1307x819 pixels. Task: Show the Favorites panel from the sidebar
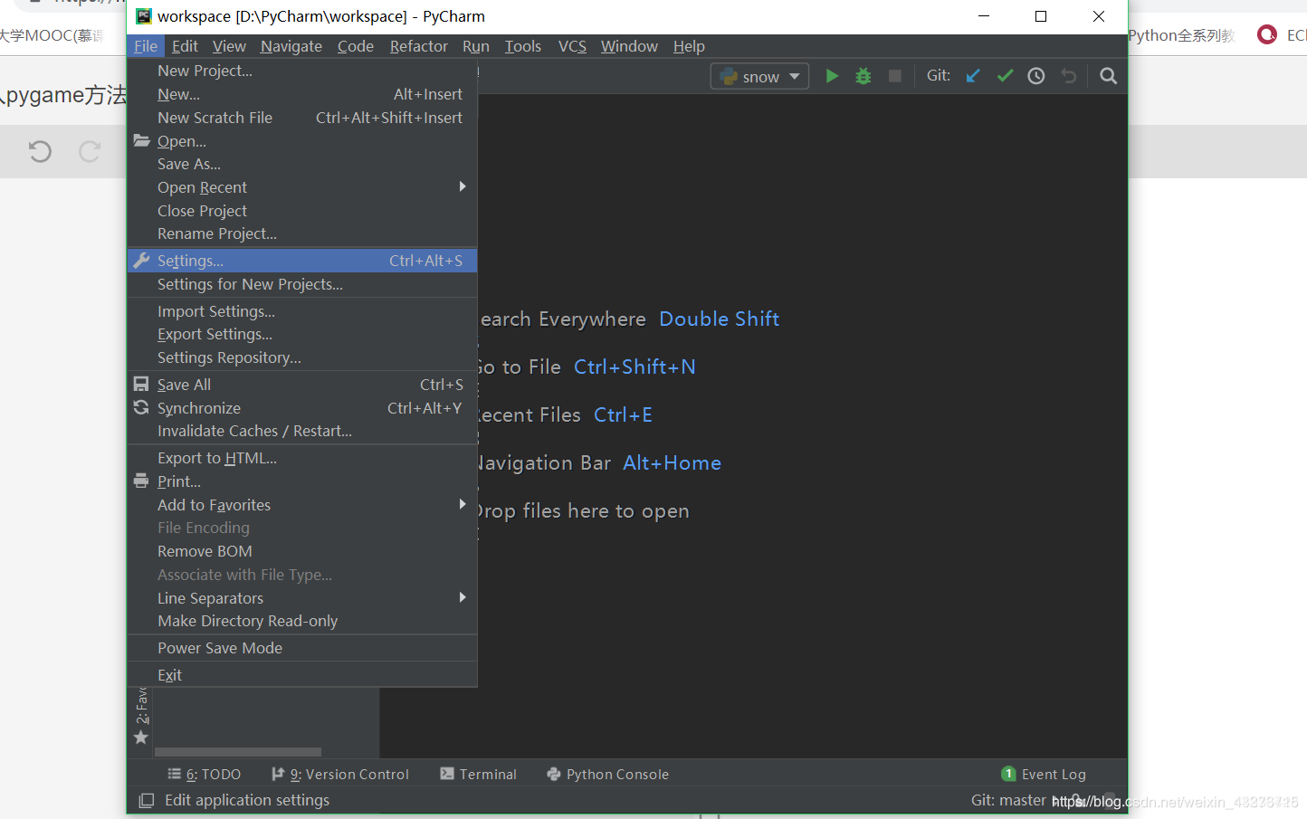(139, 719)
